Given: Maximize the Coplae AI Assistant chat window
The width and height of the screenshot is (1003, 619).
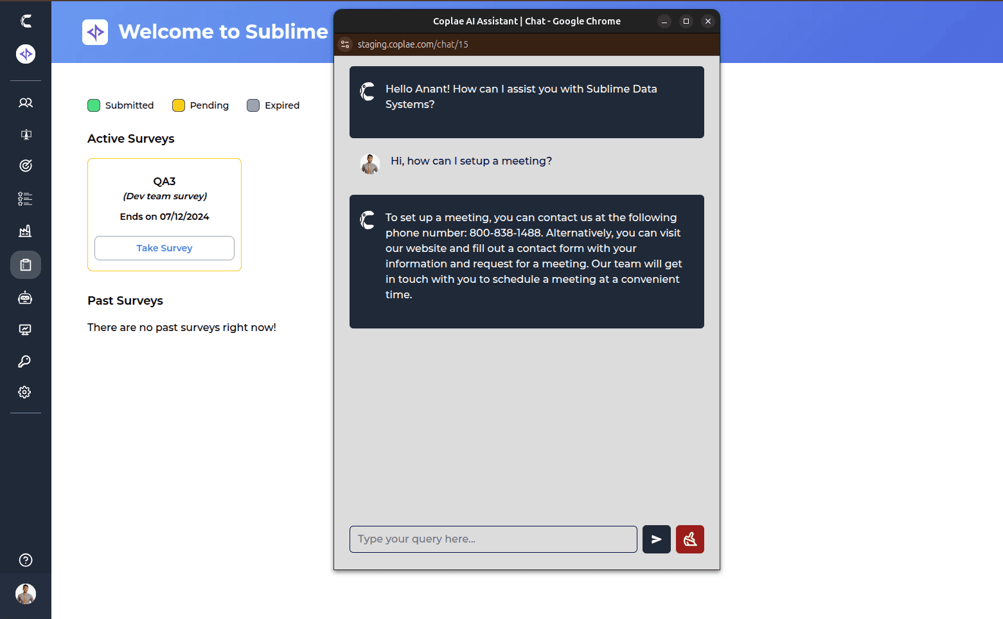Looking at the screenshot, I should pos(686,21).
